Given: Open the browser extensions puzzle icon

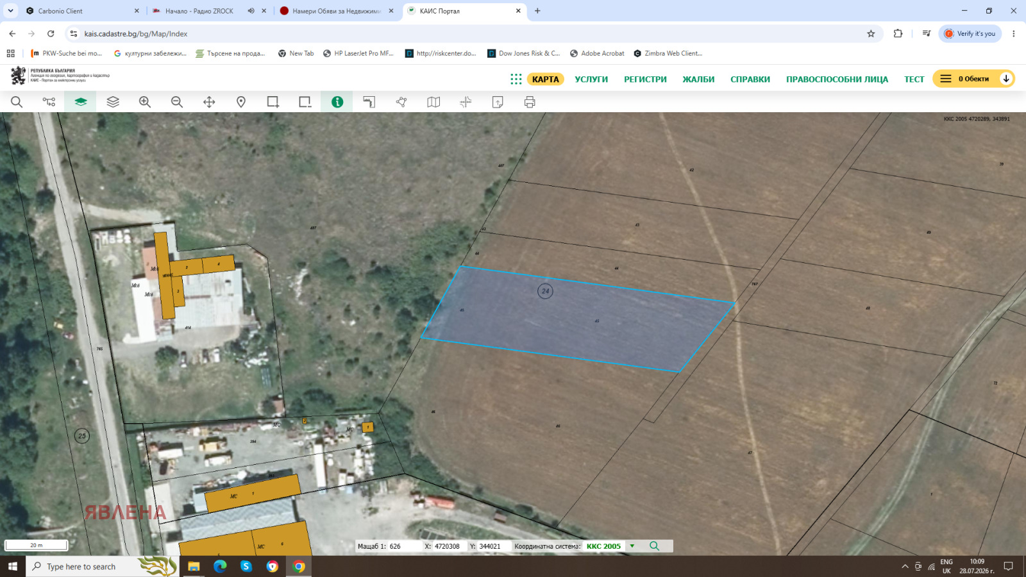Looking at the screenshot, I should (x=898, y=33).
